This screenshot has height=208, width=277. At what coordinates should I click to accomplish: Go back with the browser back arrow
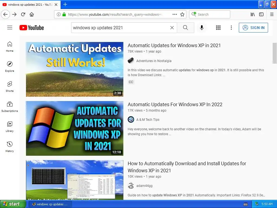(x=5, y=14)
